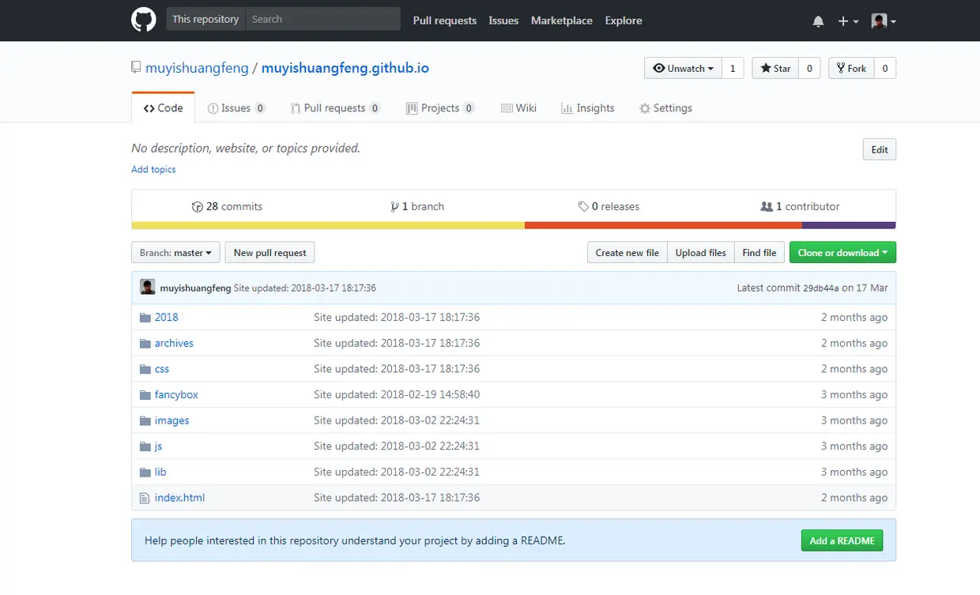
Task: Start a New pull request
Action: pos(269,253)
